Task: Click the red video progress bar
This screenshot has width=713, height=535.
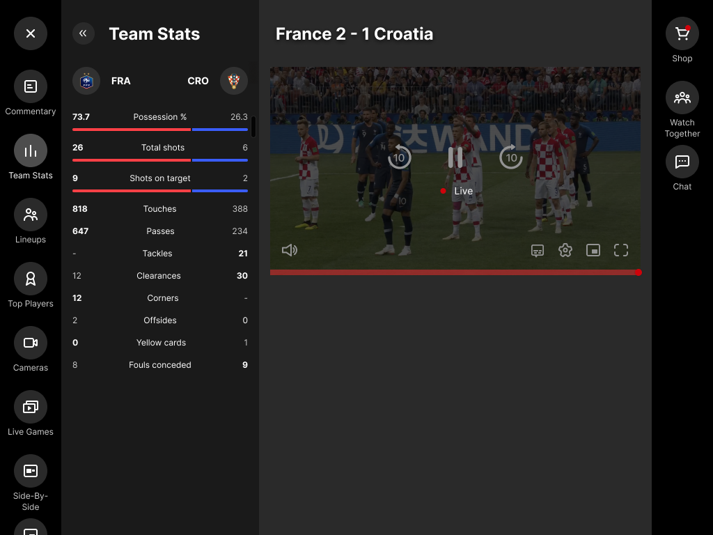Action: pos(455,272)
